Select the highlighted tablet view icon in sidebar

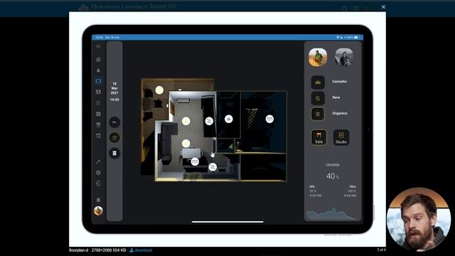click(98, 81)
